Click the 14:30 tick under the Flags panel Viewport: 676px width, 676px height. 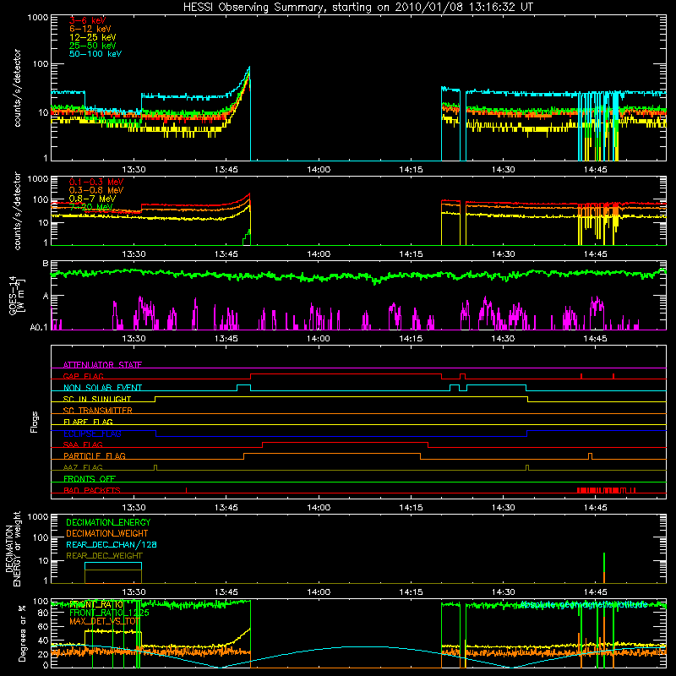pyautogui.click(x=503, y=508)
